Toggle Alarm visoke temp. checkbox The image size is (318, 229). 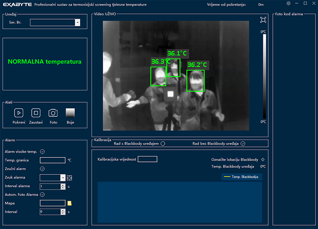(x=42, y=151)
